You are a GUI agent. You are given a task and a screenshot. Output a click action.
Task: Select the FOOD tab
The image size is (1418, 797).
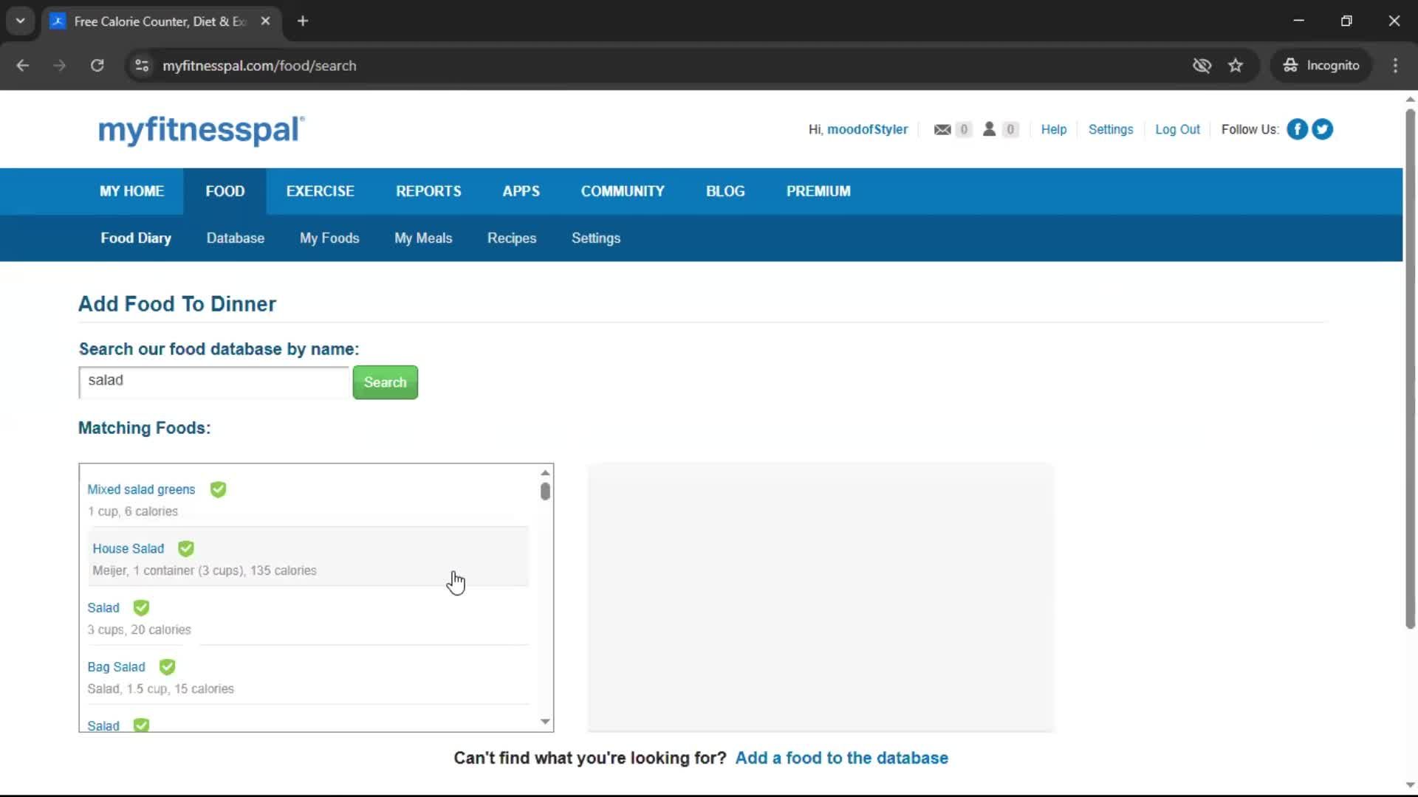tap(225, 191)
